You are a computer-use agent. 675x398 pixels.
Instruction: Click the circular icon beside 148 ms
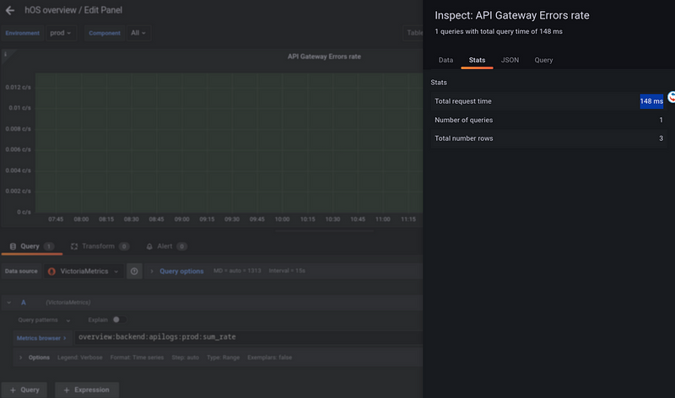coord(672,98)
